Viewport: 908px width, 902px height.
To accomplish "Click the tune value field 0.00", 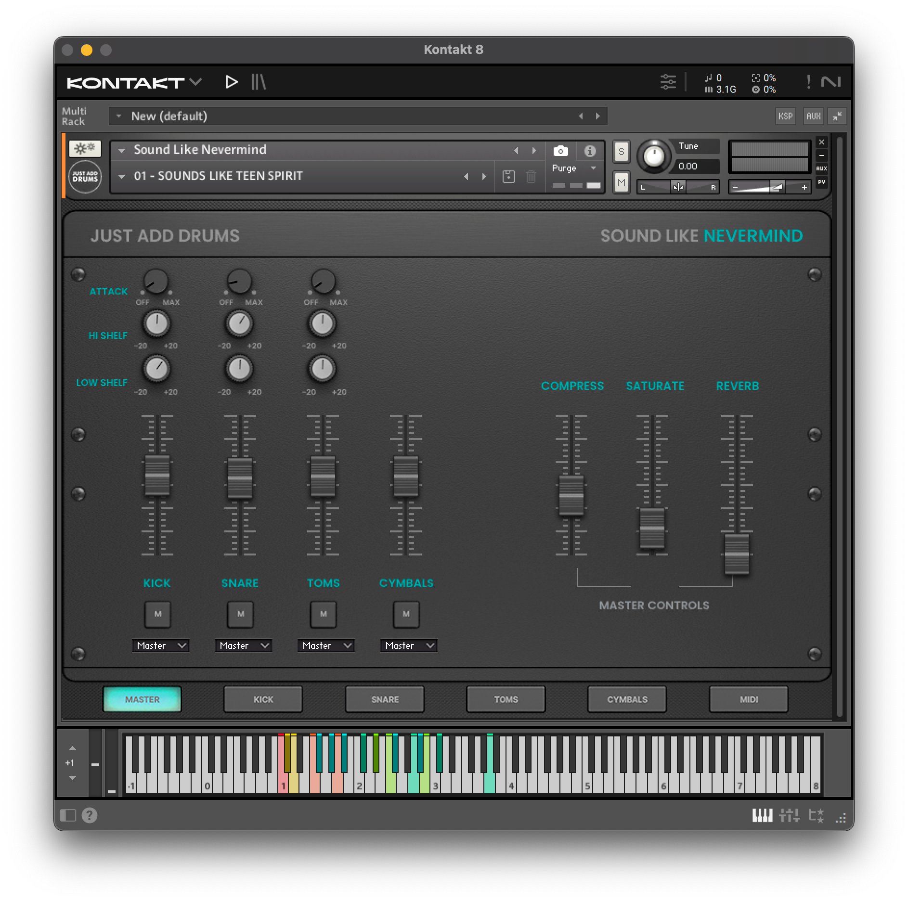I will point(697,167).
